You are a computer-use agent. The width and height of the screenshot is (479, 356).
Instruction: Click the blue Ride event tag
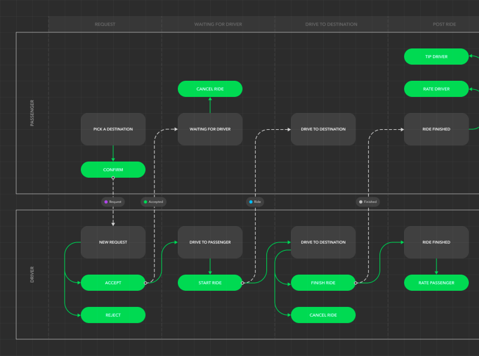point(254,202)
